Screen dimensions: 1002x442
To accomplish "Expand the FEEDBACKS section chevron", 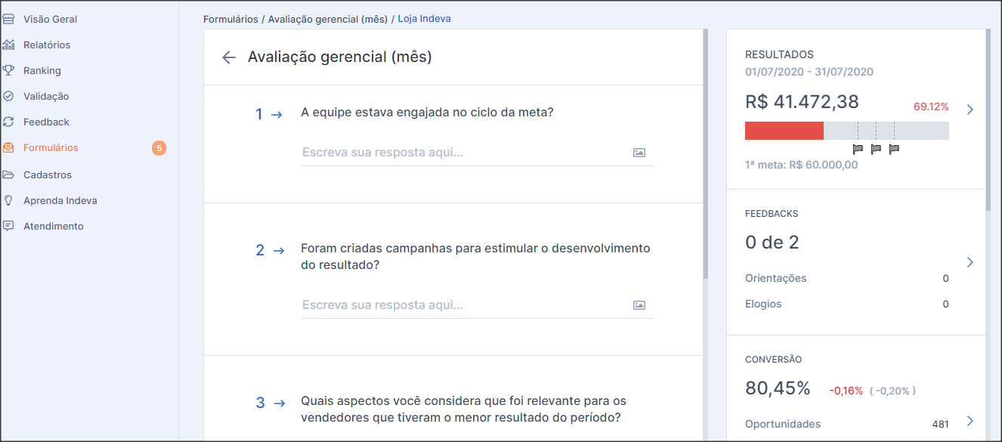I will pyautogui.click(x=970, y=262).
